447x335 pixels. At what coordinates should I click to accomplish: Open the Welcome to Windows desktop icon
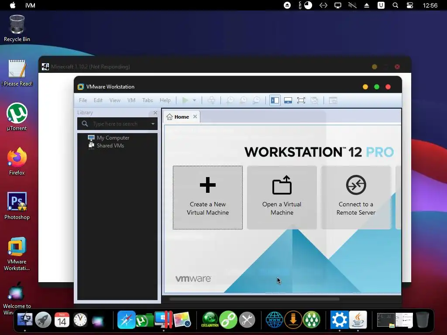(17, 298)
